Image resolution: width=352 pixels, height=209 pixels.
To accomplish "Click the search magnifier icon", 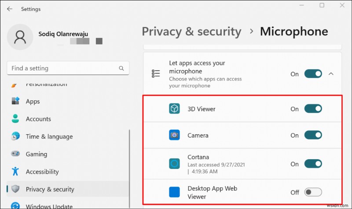I will (x=121, y=69).
